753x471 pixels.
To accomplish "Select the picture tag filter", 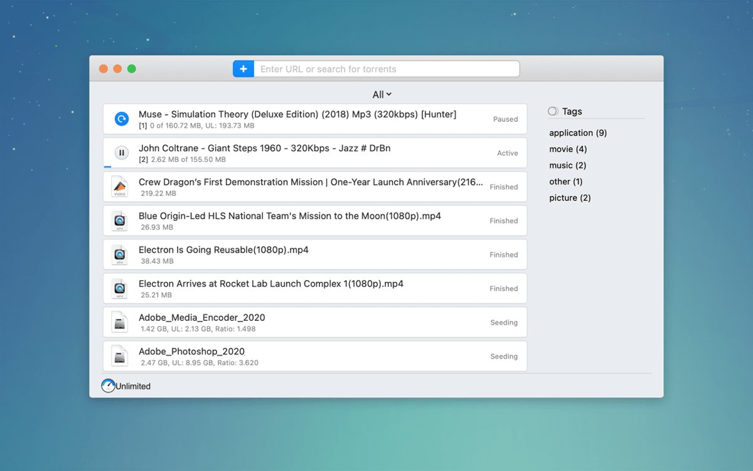I will pyautogui.click(x=570, y=198).
